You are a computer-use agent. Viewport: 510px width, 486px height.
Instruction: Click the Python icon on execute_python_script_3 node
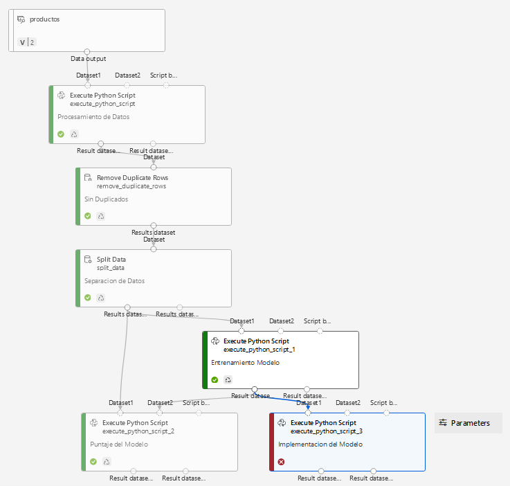pyautogui.click(x=282, y=423)
